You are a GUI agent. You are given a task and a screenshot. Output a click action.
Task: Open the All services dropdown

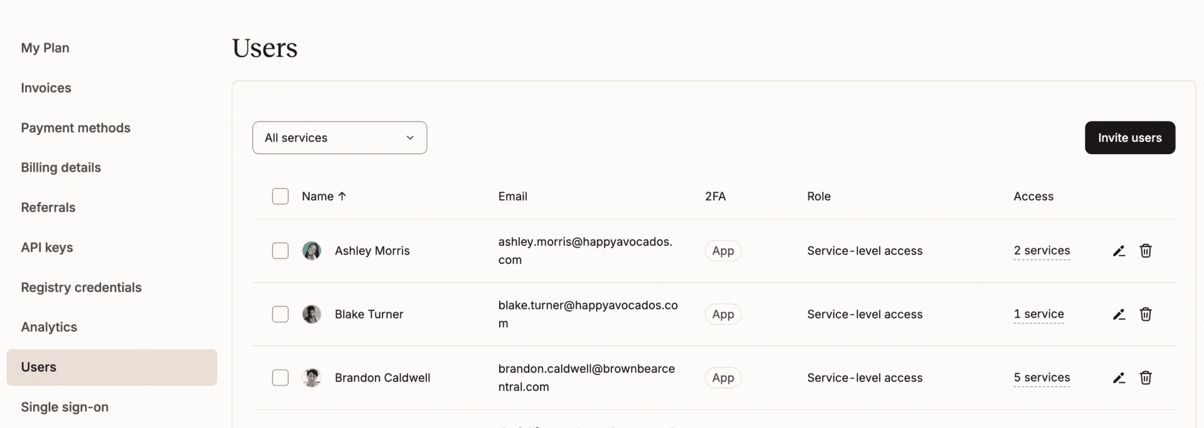[x=339, y=138]
